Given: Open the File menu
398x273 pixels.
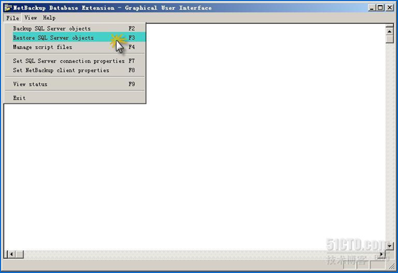Looking at the screenshot, I should 12,18.
